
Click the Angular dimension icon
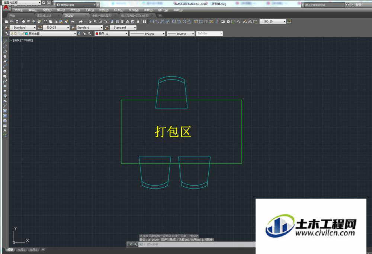[x=189, y=22]
